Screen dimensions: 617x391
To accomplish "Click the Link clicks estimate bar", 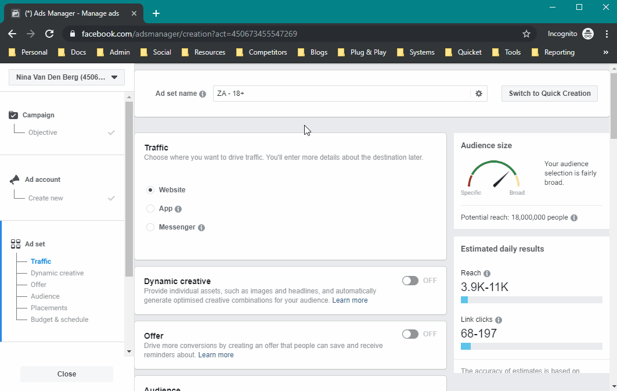I will pyautogui.click(x=532, y=346).
